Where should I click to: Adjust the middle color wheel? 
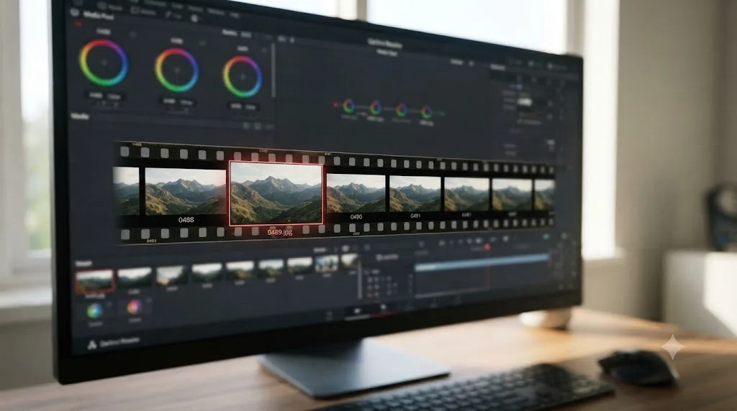[x=177, y=70]
